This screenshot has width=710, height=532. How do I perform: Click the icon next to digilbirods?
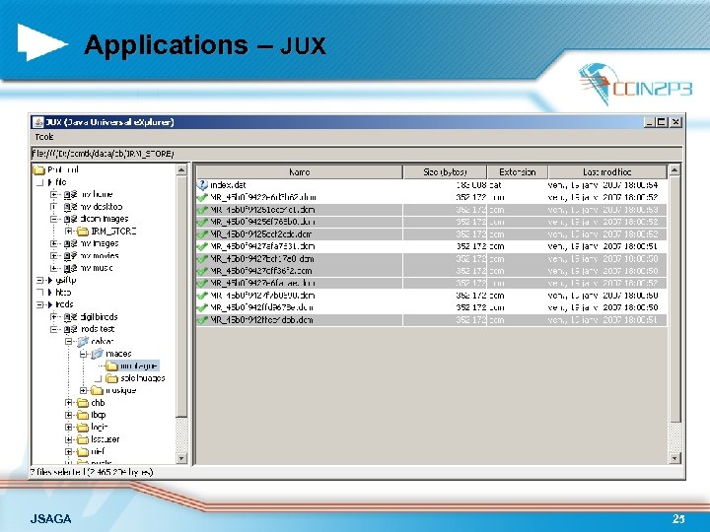pos(70,316)
